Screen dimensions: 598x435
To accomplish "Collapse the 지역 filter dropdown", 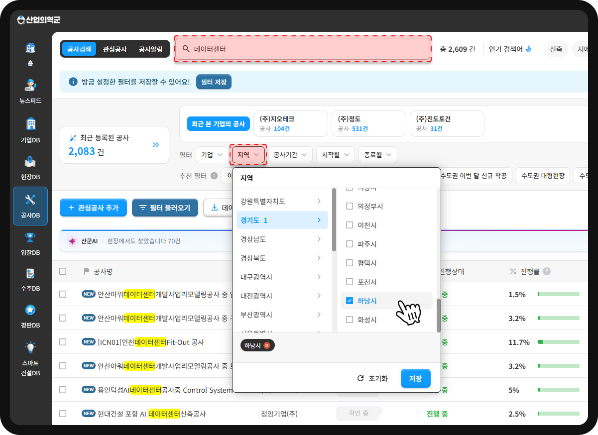I will 248,155.
